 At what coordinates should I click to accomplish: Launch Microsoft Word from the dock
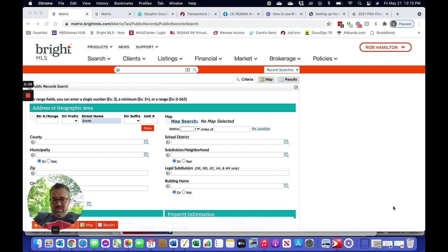pos(174,243)
